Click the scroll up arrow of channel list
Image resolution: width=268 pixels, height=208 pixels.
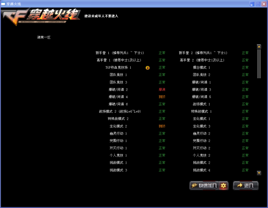(259, 47)
